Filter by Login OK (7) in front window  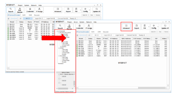(x=108, y=35)
